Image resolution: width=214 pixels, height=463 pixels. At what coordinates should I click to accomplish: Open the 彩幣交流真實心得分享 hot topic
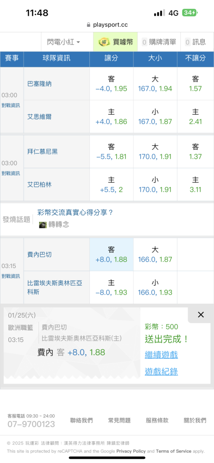76,213
